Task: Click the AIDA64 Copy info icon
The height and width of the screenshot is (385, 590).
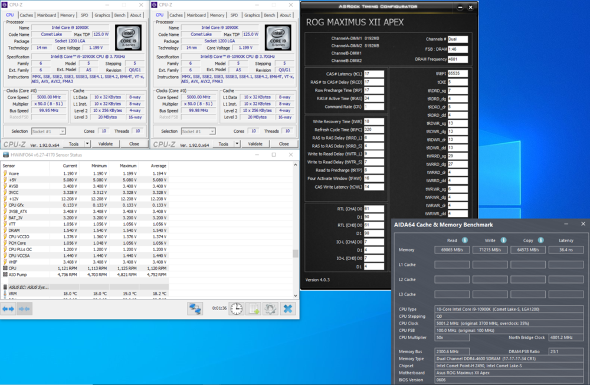Action: [540, 240]
